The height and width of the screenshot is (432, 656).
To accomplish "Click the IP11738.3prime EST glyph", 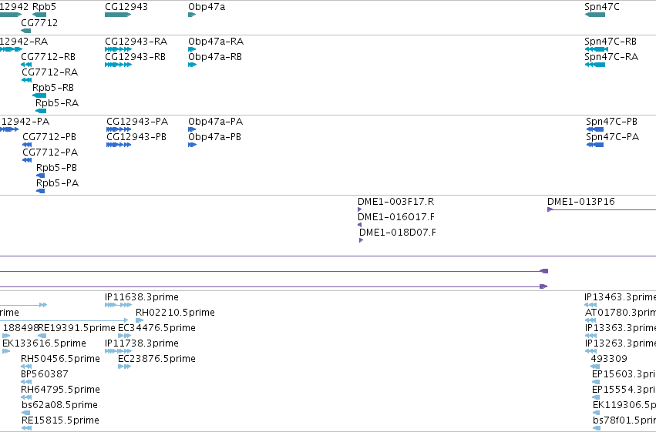I will pos(119,351).
